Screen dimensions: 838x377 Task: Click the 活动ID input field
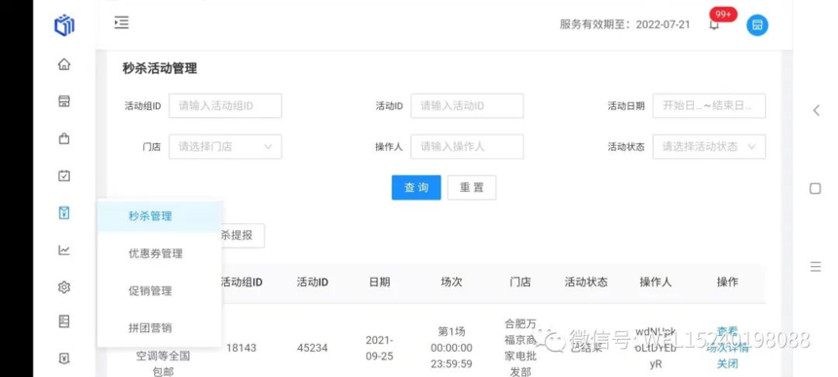pyautogui.click(x=467, y=106)
